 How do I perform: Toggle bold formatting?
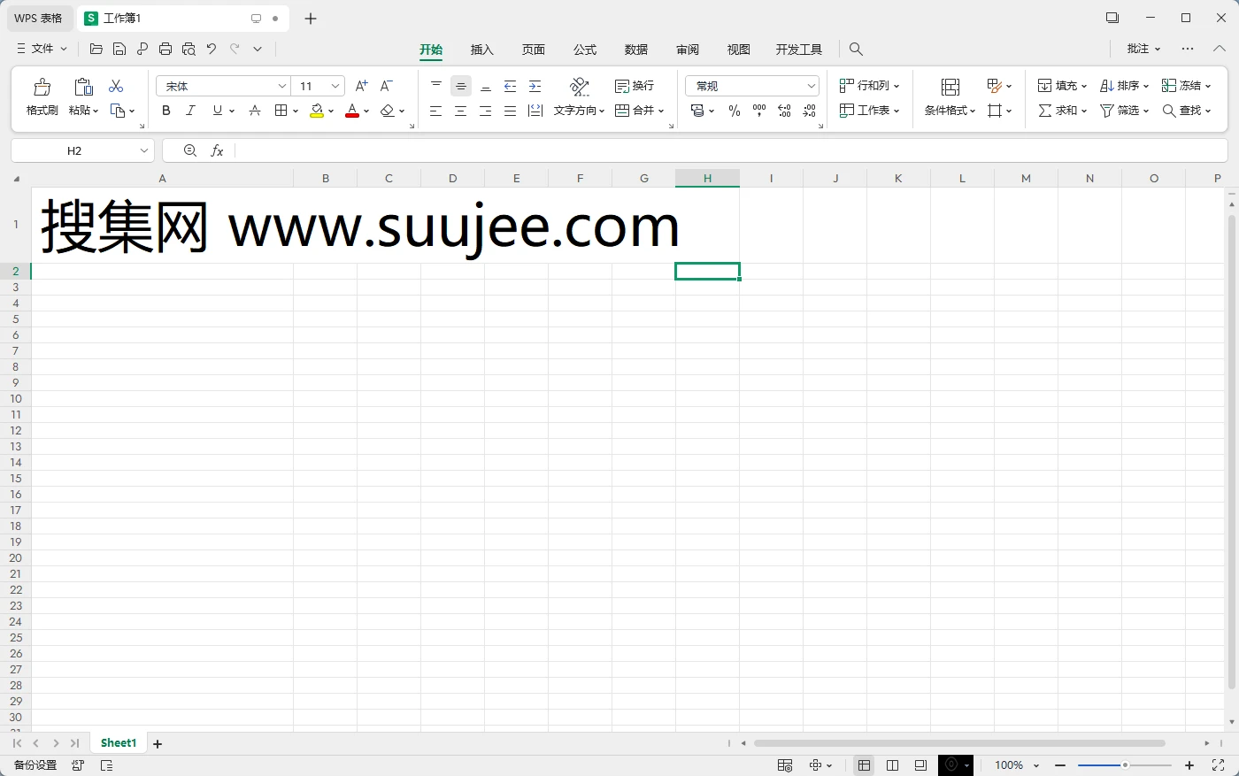(166, 111)
